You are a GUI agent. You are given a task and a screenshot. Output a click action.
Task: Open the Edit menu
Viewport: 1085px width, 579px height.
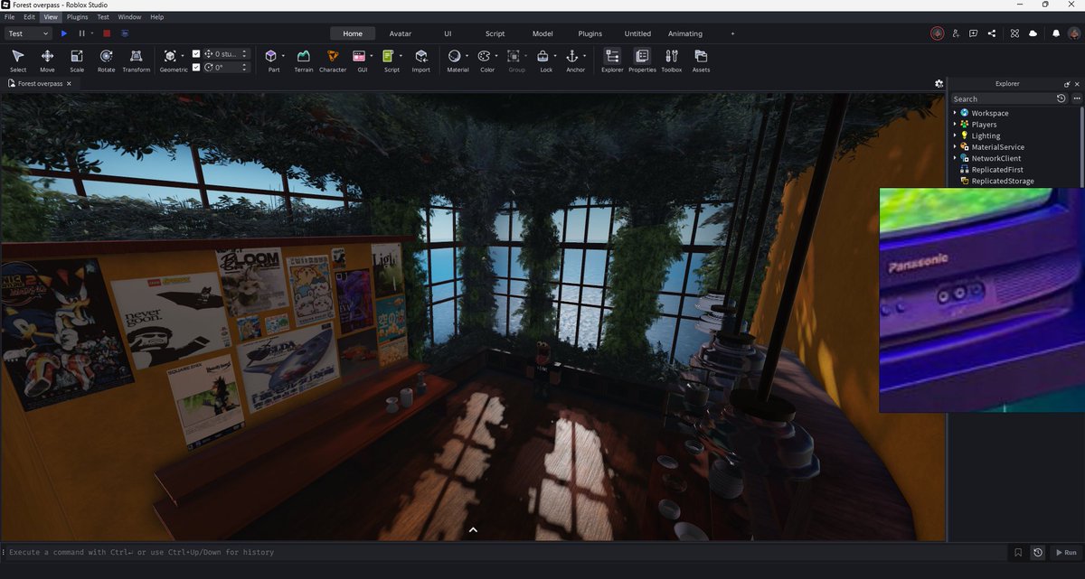[30, 16]
